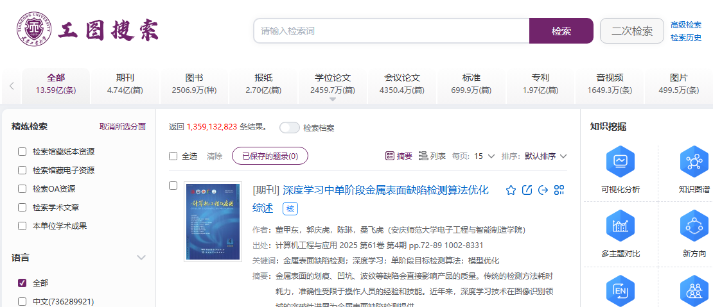
Task: Check the 中文(736289921) language filter
Action: (22, 301)
